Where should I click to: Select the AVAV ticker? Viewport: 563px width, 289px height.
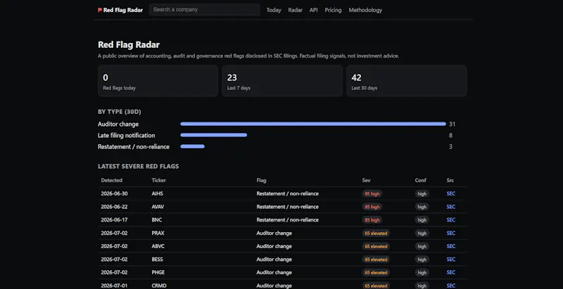[x=158, y=207]
